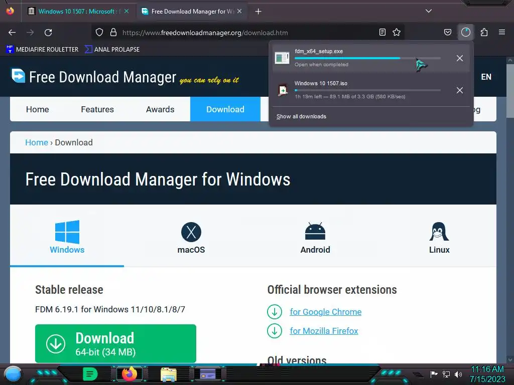The image size is (514, 385).
Task: Select the Android platform tab
Action: point(315,237)
